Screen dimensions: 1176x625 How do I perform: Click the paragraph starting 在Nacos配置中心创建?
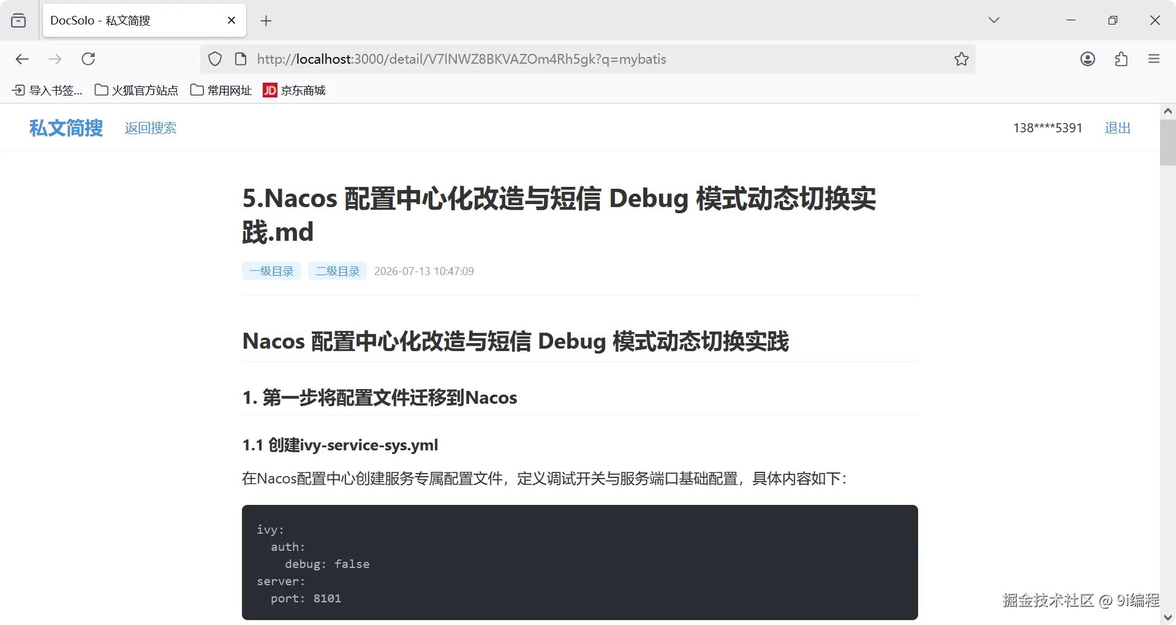[545, 479]
